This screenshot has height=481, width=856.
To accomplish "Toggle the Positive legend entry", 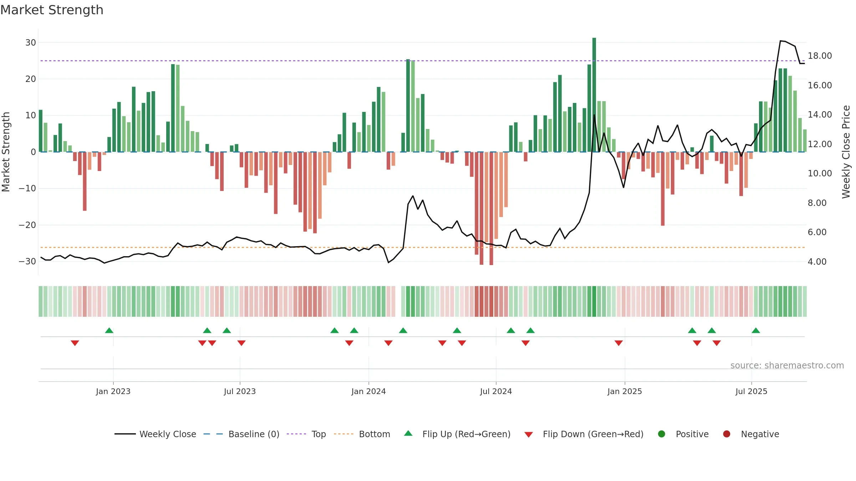I will [x=683, y=434].
